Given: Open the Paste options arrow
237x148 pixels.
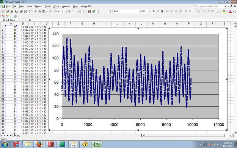Looking at the screenshot, I should 47,11.
